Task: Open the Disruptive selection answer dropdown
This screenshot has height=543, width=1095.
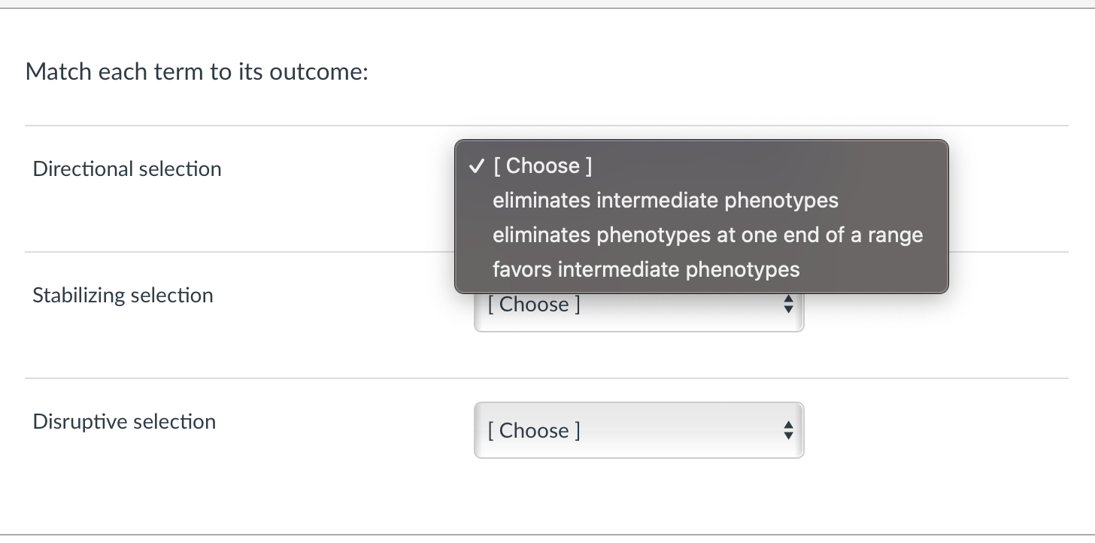Action: [x=638, y=431]
